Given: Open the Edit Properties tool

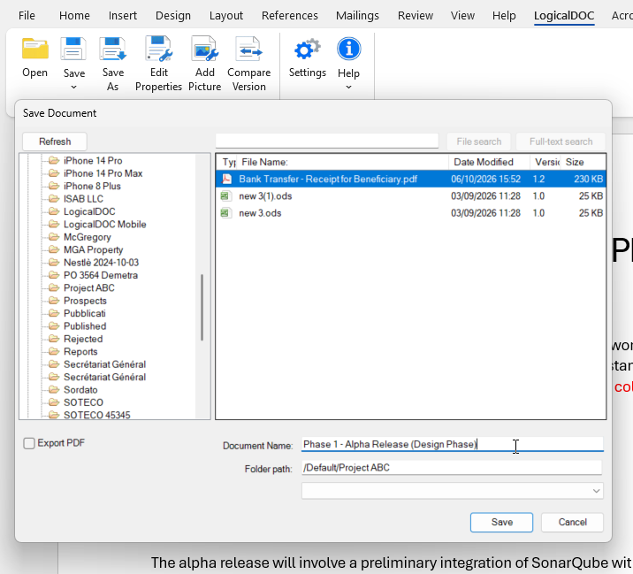Looking at the screenshot, I should click(x=158, y=49).
